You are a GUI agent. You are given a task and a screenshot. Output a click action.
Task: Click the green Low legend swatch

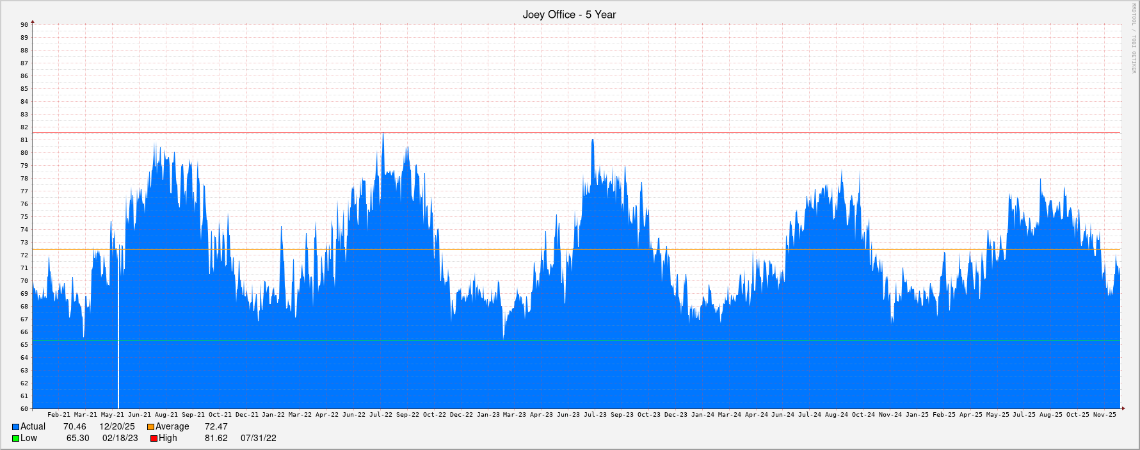click(15, 438)
